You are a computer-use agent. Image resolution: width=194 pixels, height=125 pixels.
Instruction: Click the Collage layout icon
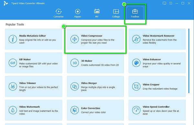coord(116,12)
